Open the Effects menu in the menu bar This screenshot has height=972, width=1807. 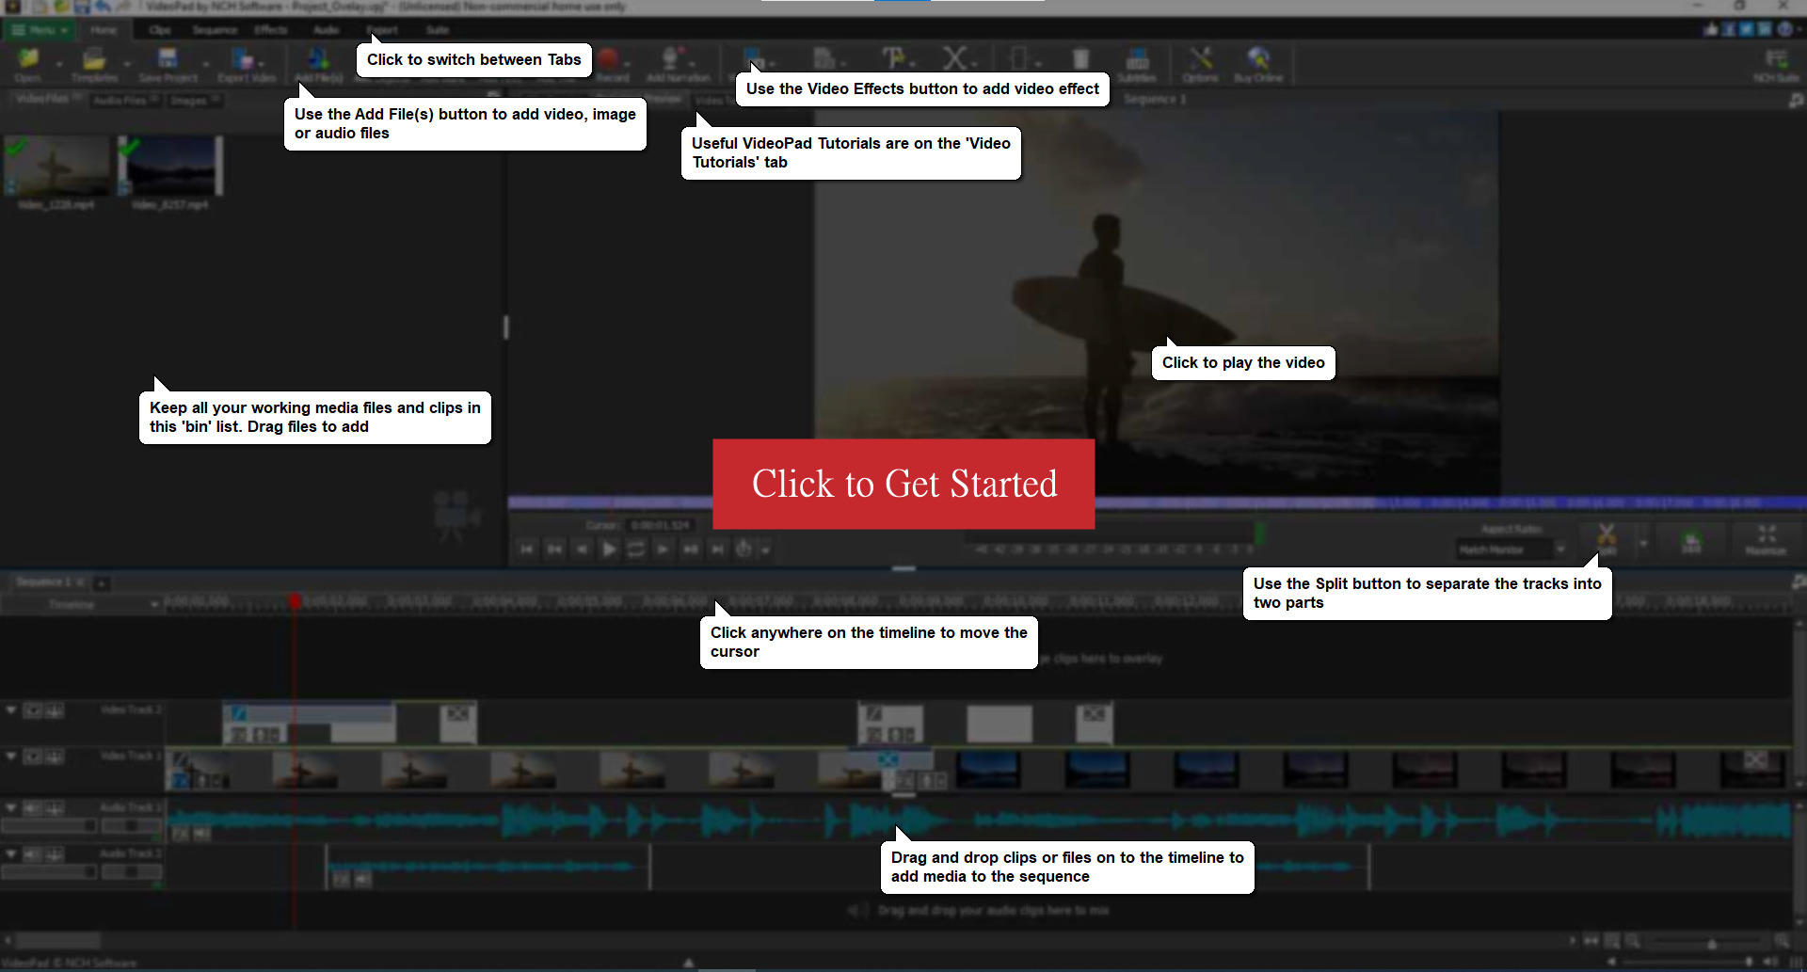point(271,29)
